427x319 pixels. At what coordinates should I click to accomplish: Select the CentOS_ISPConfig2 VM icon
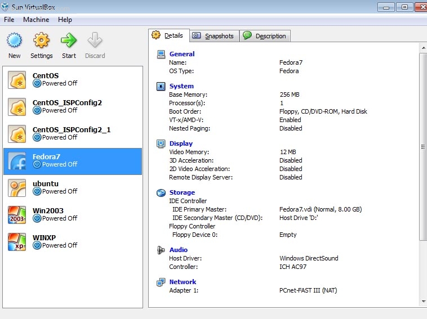[x=17, y=107]
